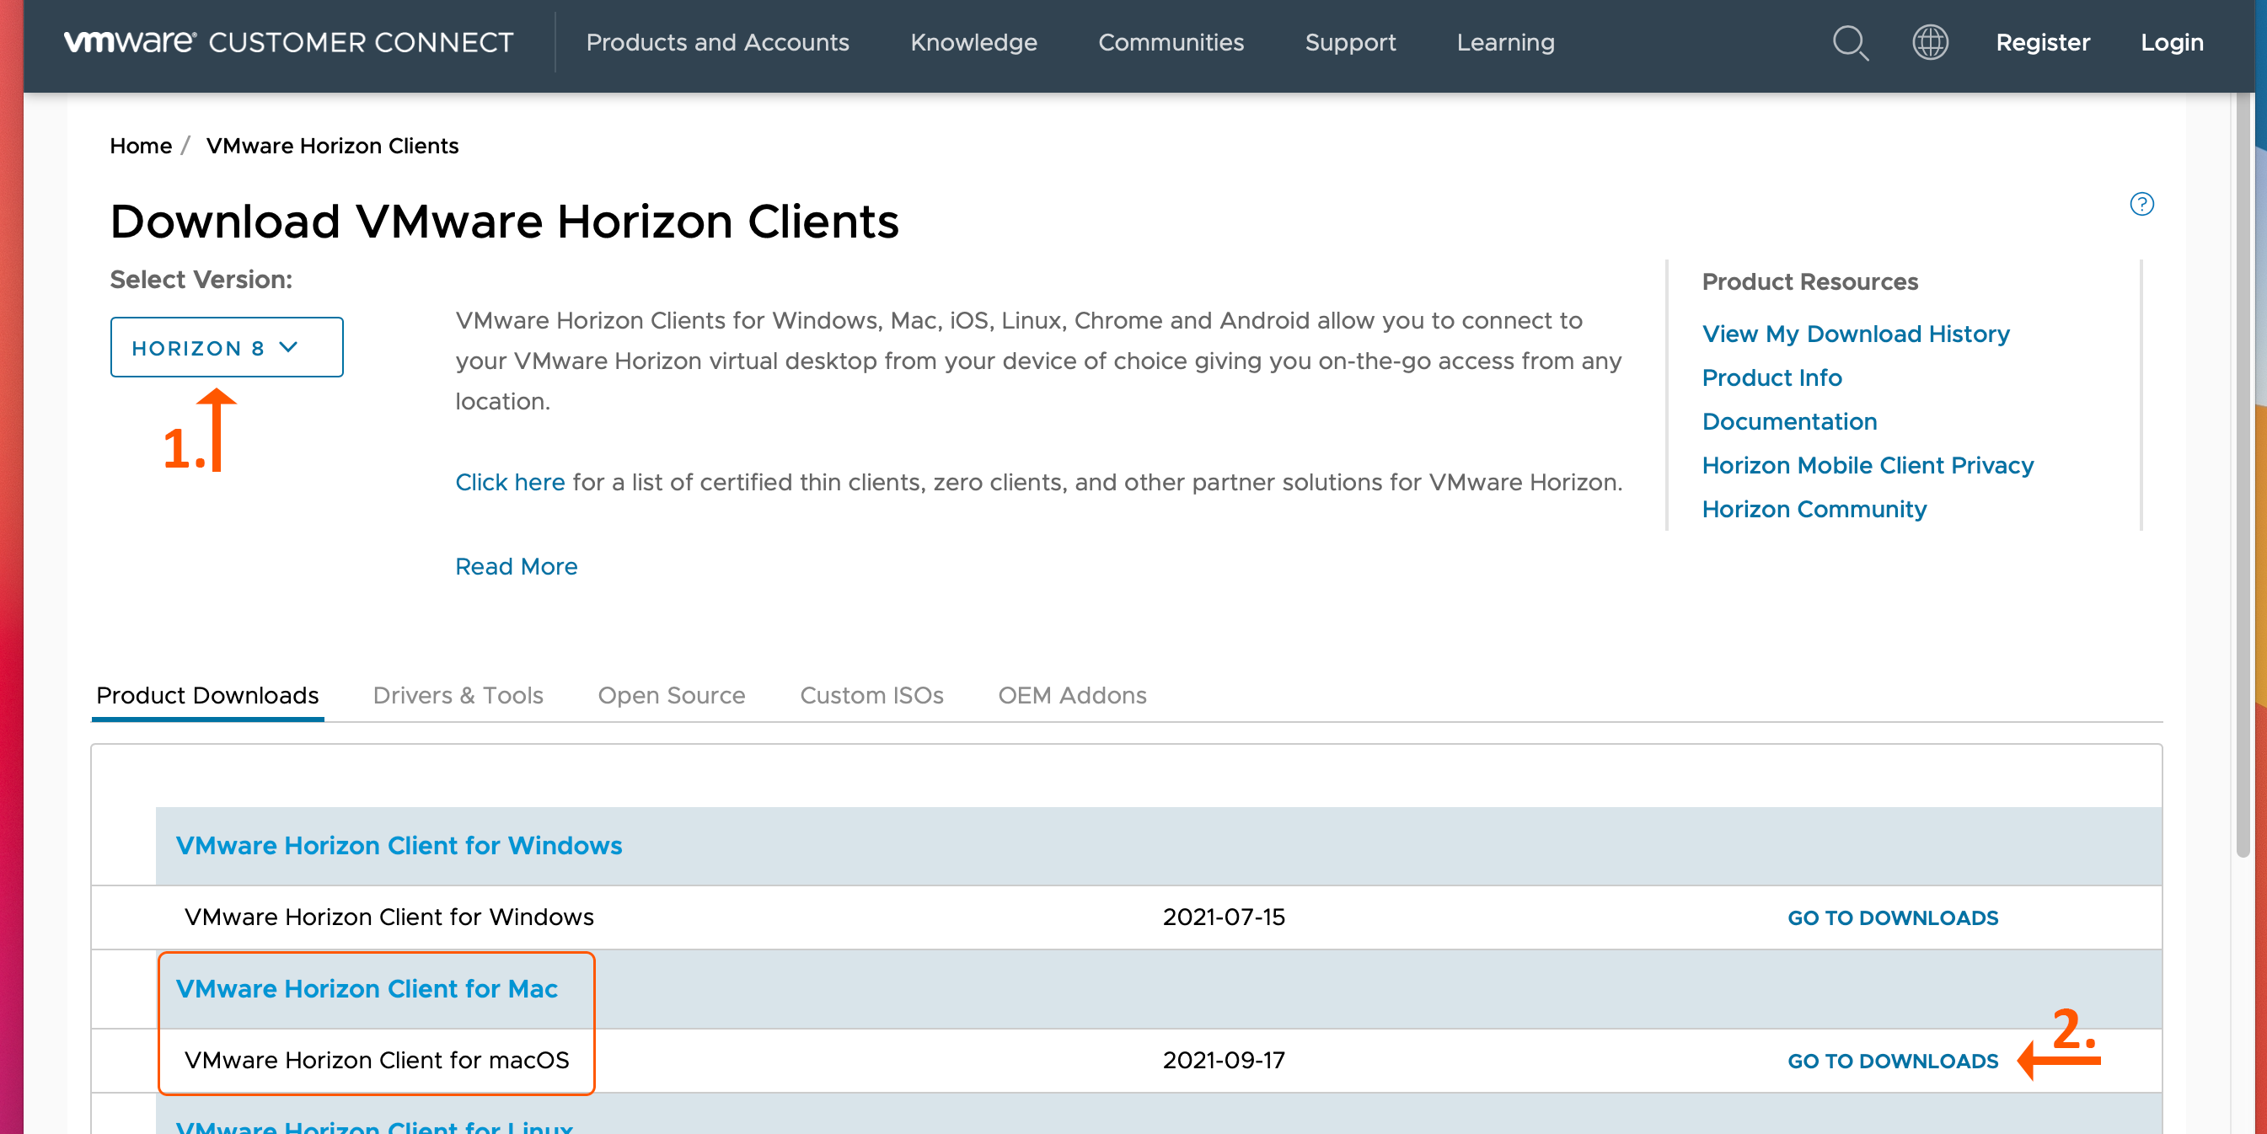Switch to the Open Source tab
Screen dimensions: 2267x1134
[672, 695]
